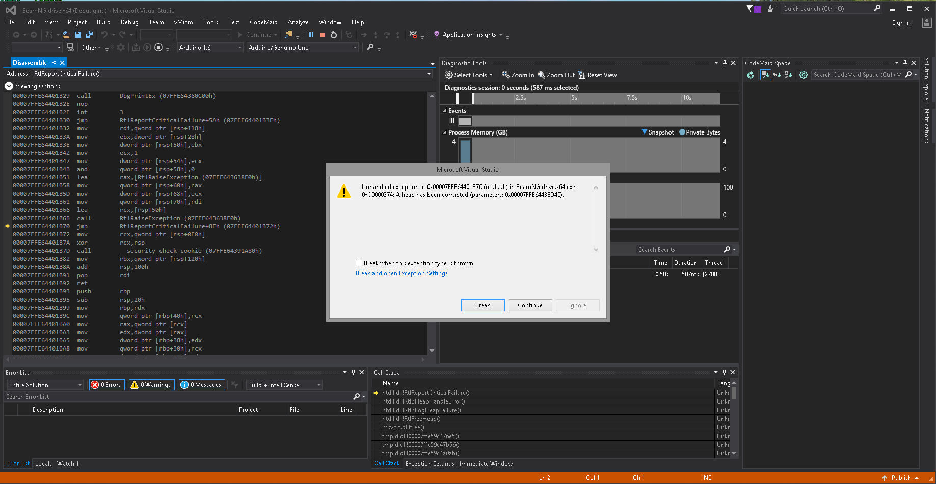936x484 pixels.
Task: Pin the Diagnostic Tools panel
Action: [725, 63]
